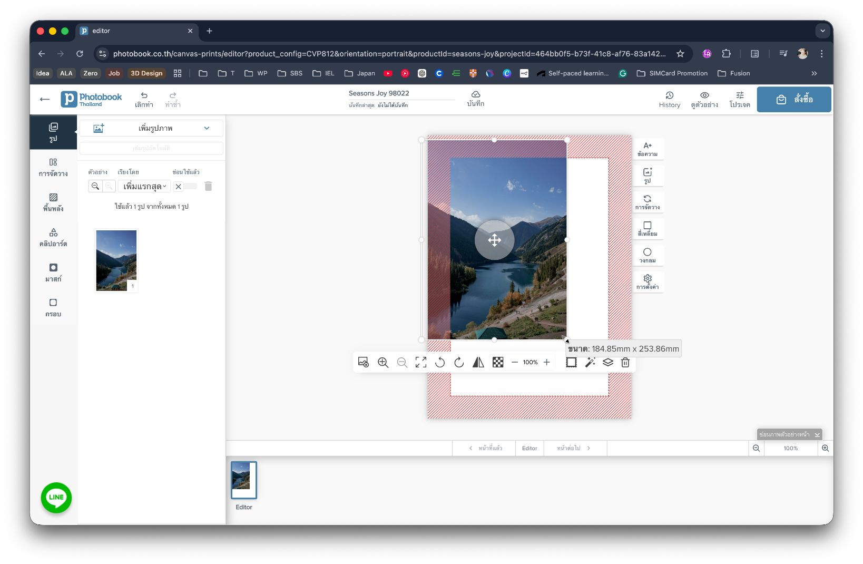Expand the add image (เพิ่มรูปภาพ) dropdown

tap(207, 128)
